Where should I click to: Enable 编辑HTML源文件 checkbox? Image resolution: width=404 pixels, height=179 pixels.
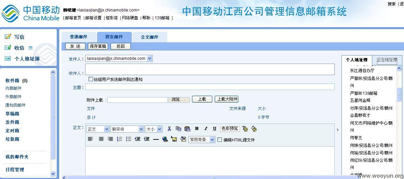[219, 139]
